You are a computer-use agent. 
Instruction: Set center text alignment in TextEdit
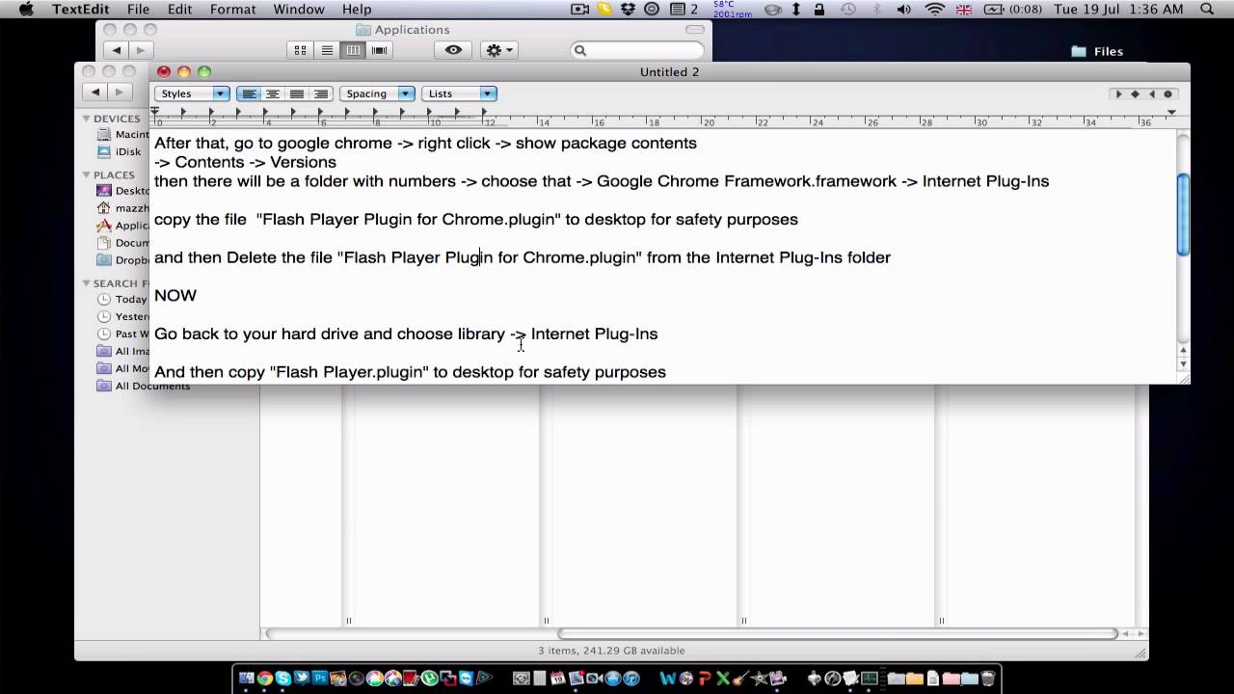click(x=273, y=93)
